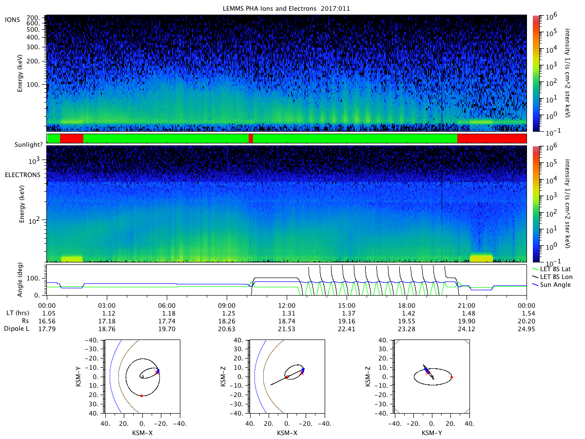Viewport: 585px width, 439px height.
Task: Click the yellow electron patch near 21:30
Action: (x=482, y=258)
